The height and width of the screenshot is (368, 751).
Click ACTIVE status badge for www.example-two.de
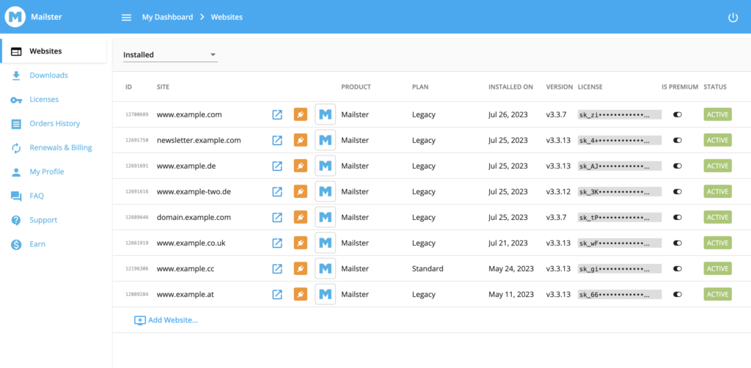[717, 192]
